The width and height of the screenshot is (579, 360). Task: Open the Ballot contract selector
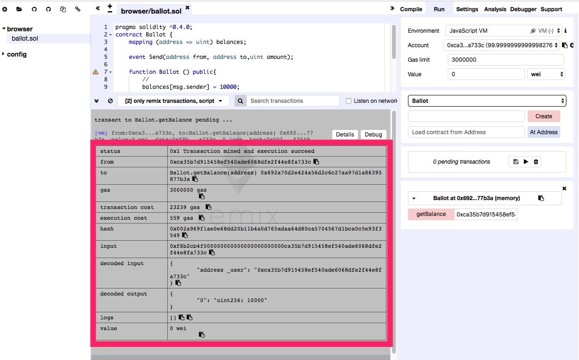pos(487,101)
